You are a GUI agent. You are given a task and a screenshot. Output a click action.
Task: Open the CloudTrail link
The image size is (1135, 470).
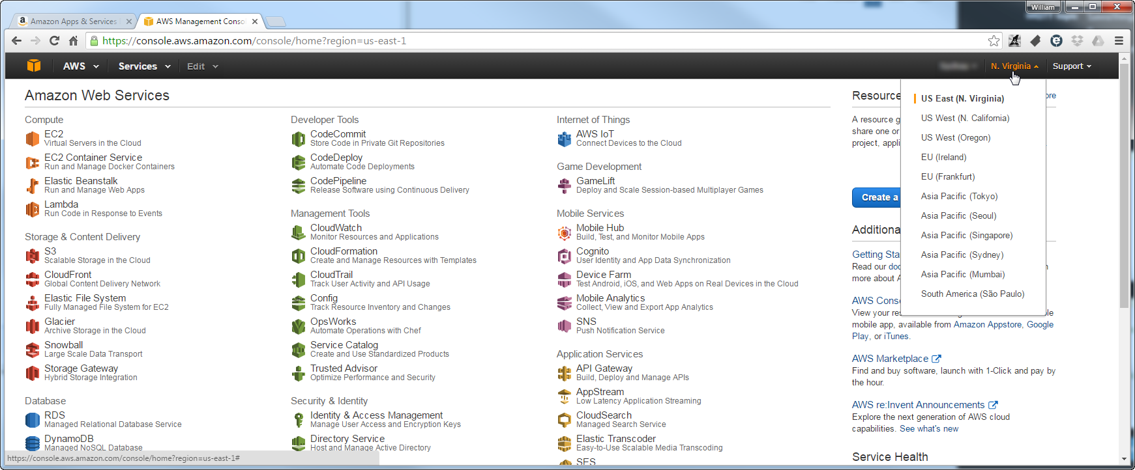[x=332, y=275]
